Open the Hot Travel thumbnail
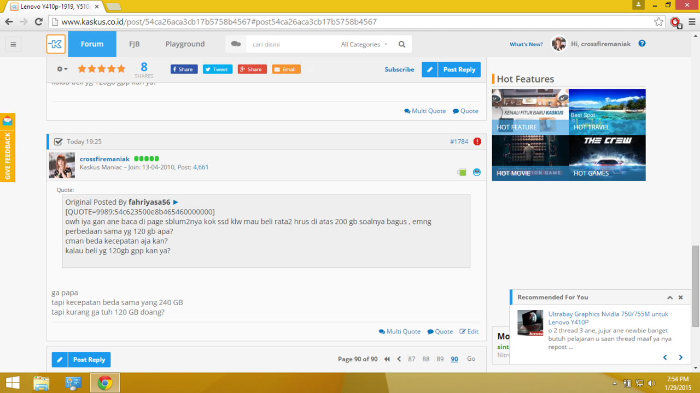700x393 pixels. [x=607, y=112]
